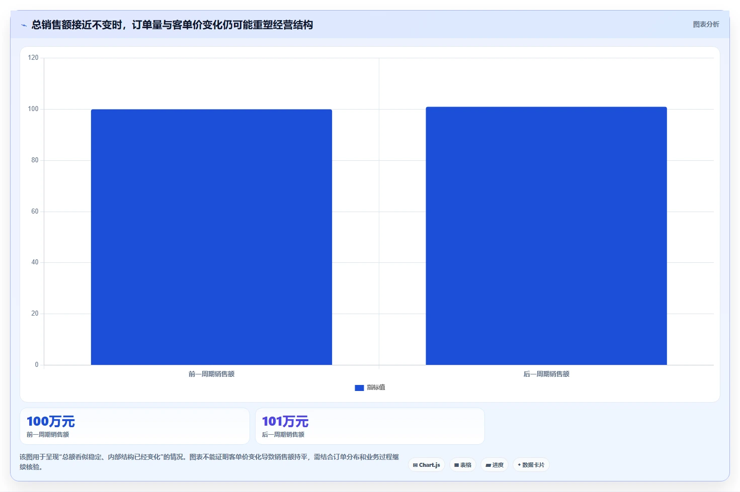Click the Chart.js tag

(427, 465)
